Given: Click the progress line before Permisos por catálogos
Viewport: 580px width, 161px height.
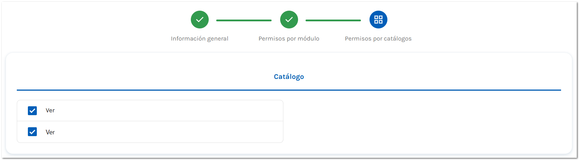Looking at the screenshot, I should click(x=333, y=20).
